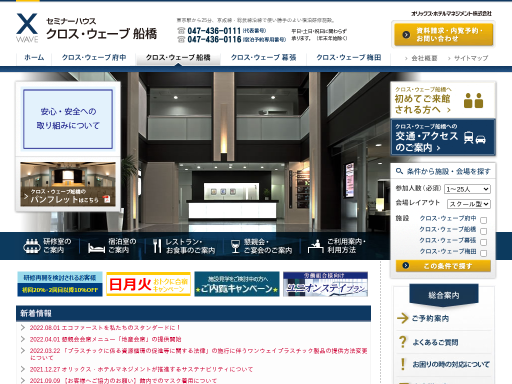Open the 研修再開 20%OFF campaign banner
The width and height of the screenshot is (512, 384).
[x=60, y=284]
